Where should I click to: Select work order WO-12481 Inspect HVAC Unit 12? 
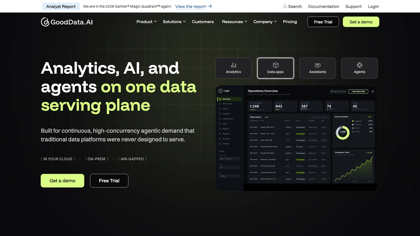[x=289, y=127]
